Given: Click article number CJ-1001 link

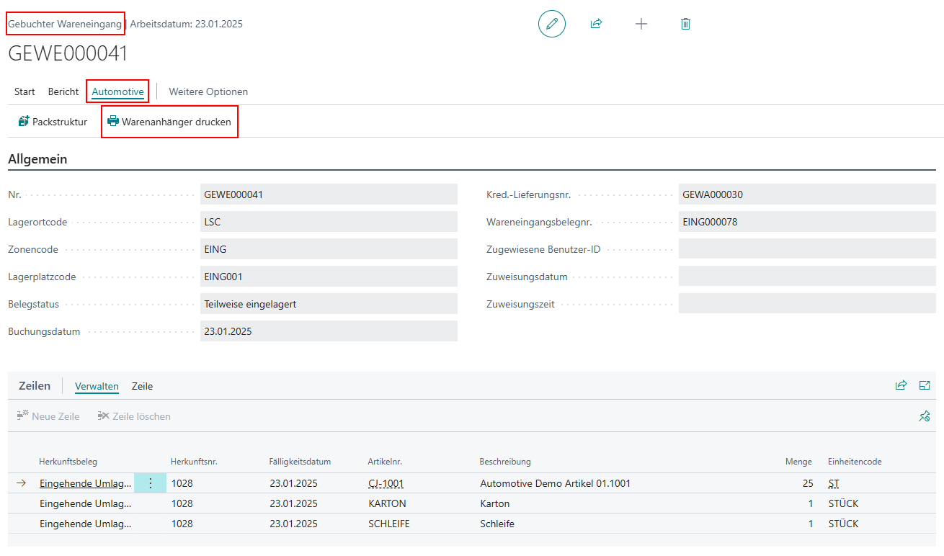Looking at the screenshot, I should coord(386,483).
